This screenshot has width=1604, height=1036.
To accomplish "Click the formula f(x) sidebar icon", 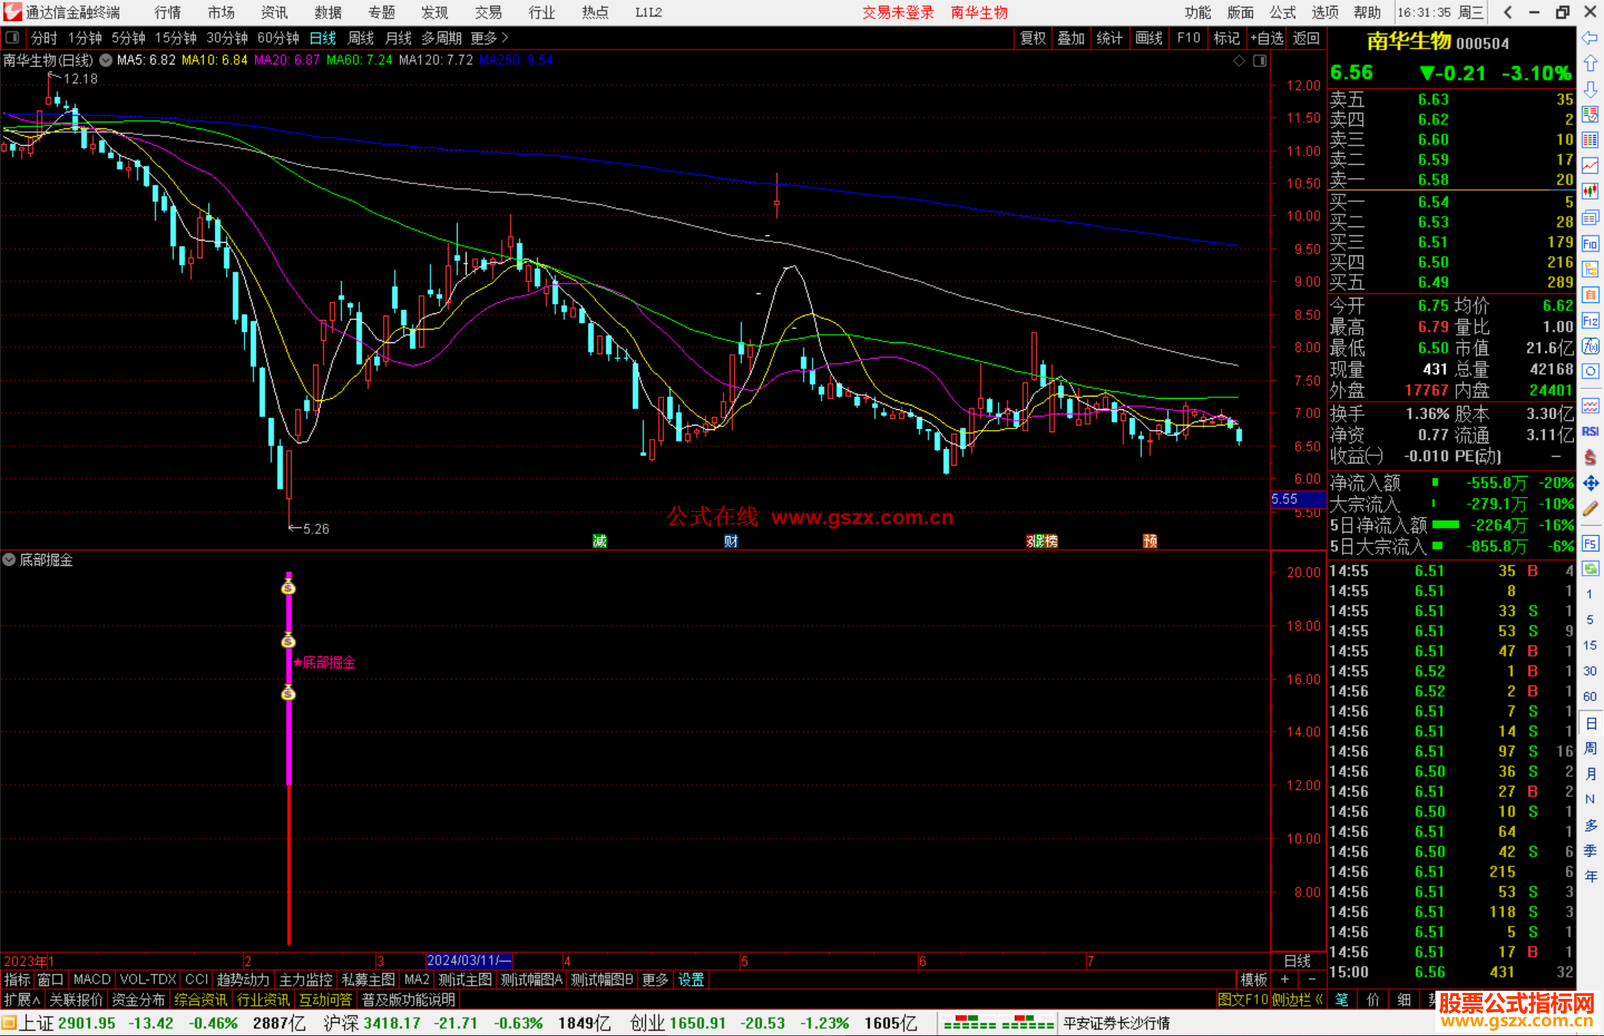I will [1590, 346].
